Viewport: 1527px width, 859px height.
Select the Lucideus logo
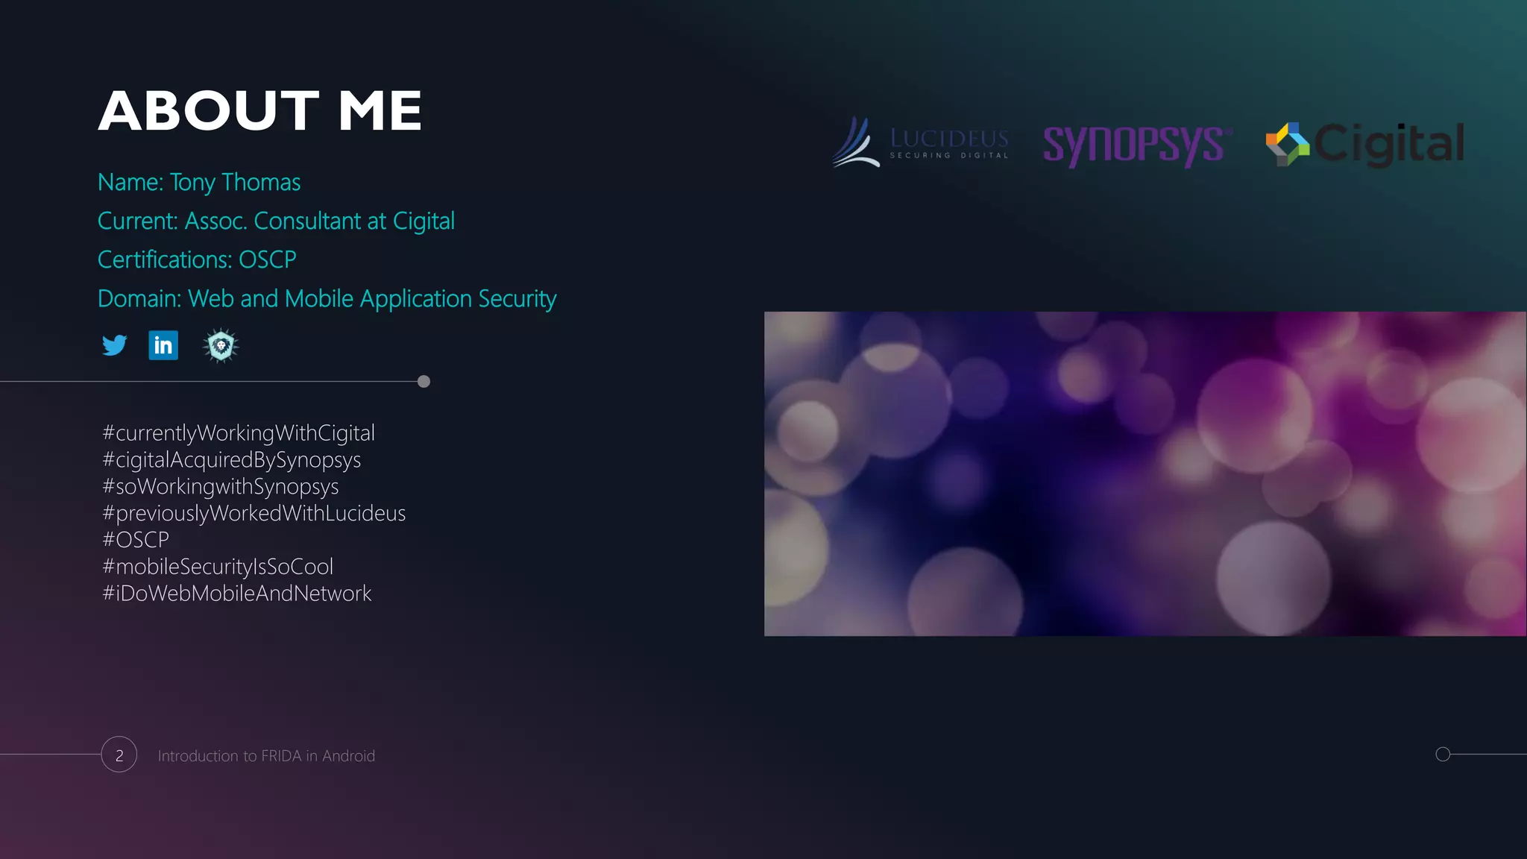click(921, 142)
